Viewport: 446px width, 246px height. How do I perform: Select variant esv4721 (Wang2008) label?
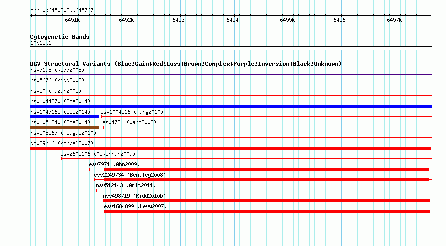click(x=129, y=122)
